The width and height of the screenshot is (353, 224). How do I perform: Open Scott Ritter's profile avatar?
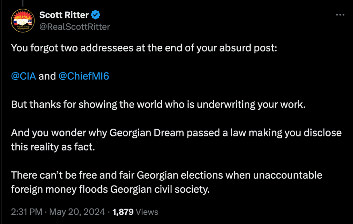[x=23, y=21]
